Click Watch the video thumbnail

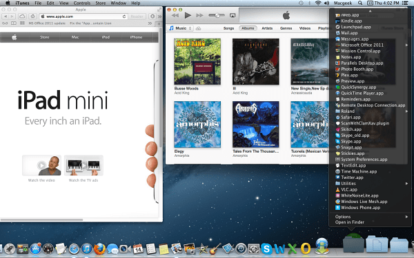41,165
